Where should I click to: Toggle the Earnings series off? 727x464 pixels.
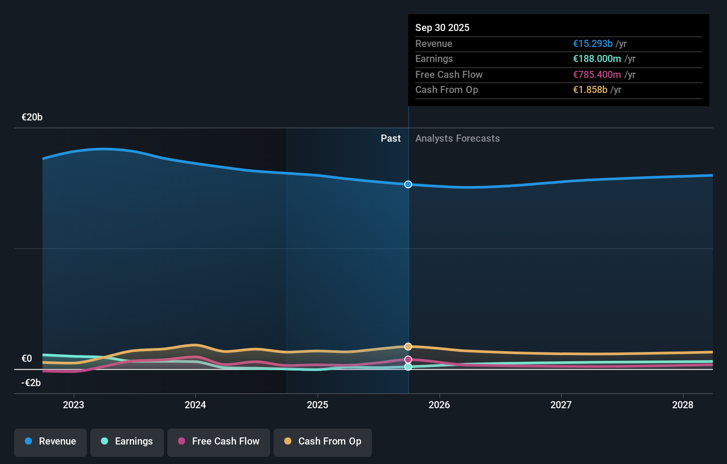coord(127,442)
